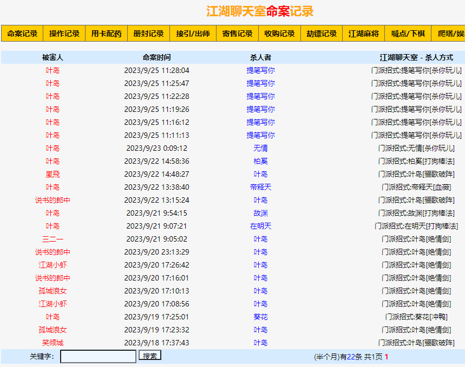465x367 pixels.
Task: View the 收购记录 tab
Action: click(279, 34)
